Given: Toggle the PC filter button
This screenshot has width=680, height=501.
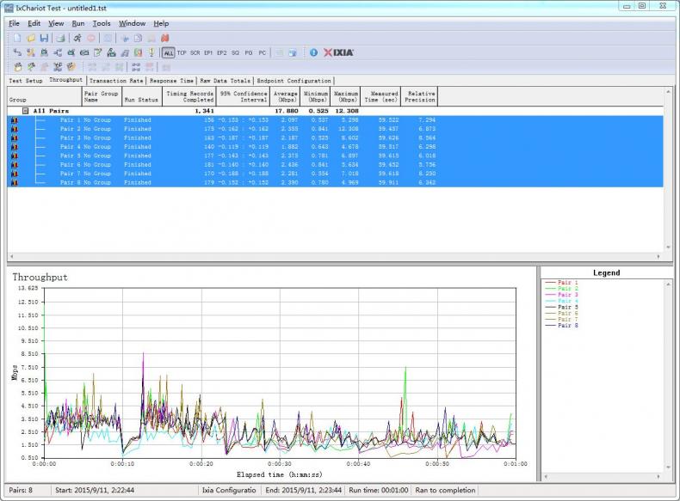Looking at the screenshot, I should click(262, 52).
